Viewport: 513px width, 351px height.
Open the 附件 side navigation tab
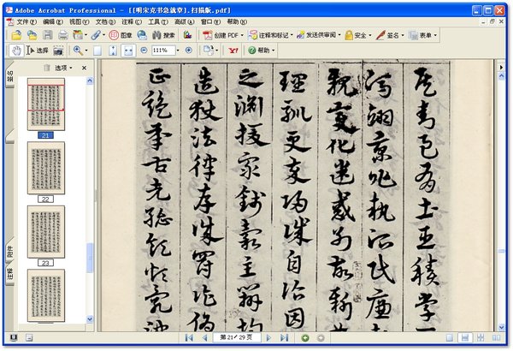click(x=9, y=251)
